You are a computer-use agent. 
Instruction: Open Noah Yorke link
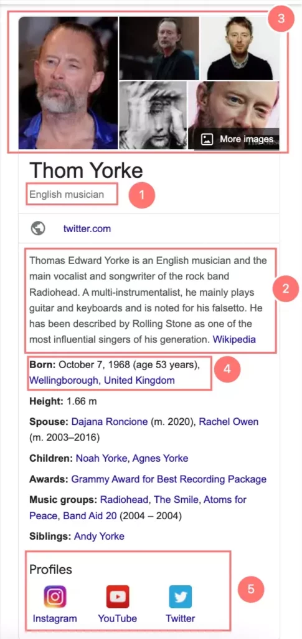103,458
